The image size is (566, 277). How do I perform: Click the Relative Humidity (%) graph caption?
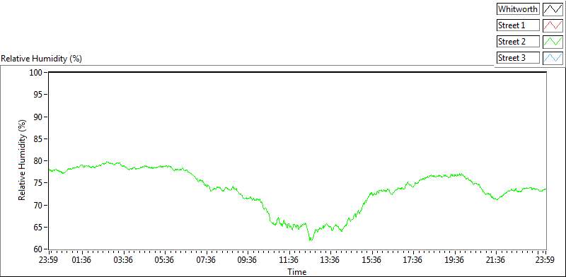42,59
